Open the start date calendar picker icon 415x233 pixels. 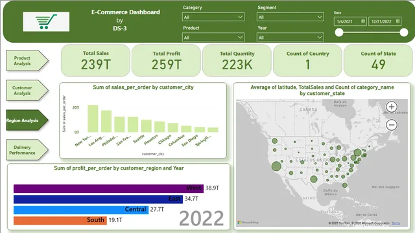pos(363,21)
